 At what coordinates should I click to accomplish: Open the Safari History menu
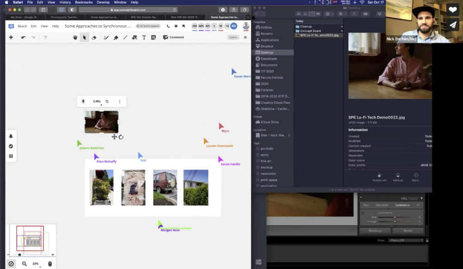(x=65, y=2)
